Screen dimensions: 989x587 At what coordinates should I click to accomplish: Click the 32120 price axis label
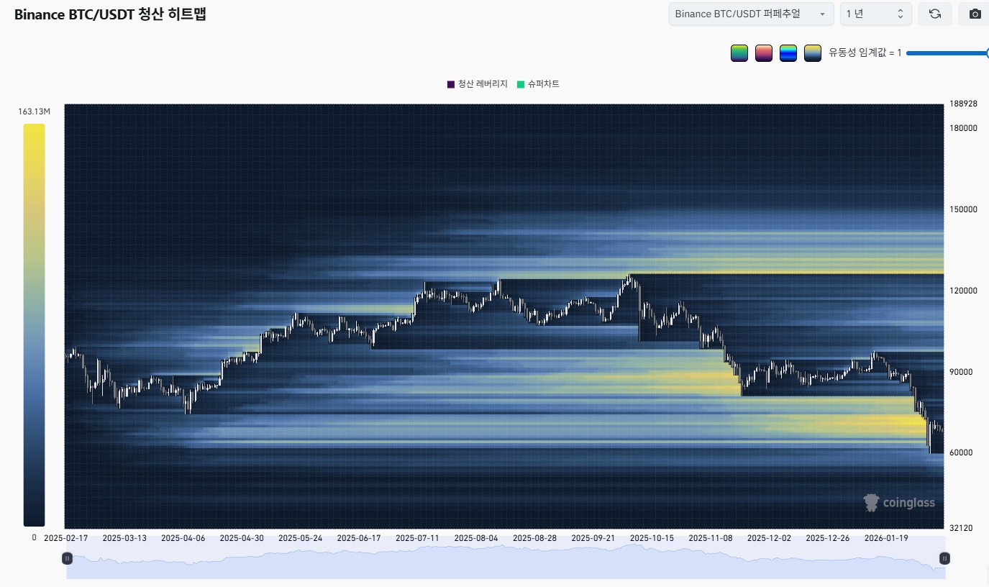tap(961, 528)
